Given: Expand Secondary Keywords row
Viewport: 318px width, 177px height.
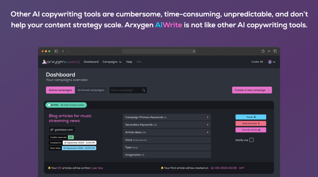Looking at the screenshot, I should (167, 125).
